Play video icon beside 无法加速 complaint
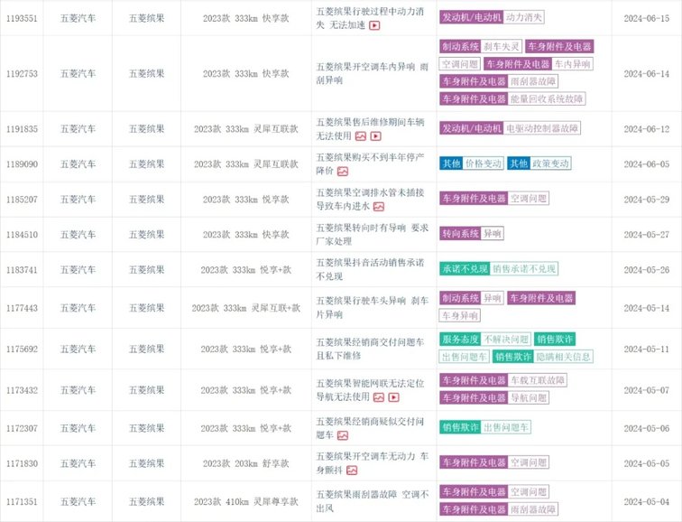Viewport: 682px width, 522px height. coord(374,26)
